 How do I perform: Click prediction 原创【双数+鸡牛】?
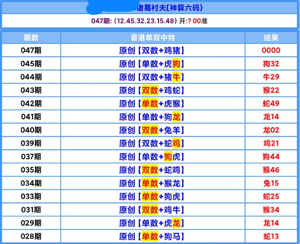(152, 210)
